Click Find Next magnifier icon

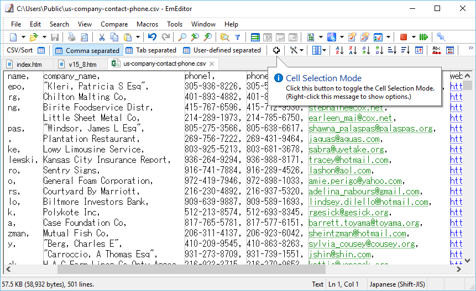click(208, 38)
